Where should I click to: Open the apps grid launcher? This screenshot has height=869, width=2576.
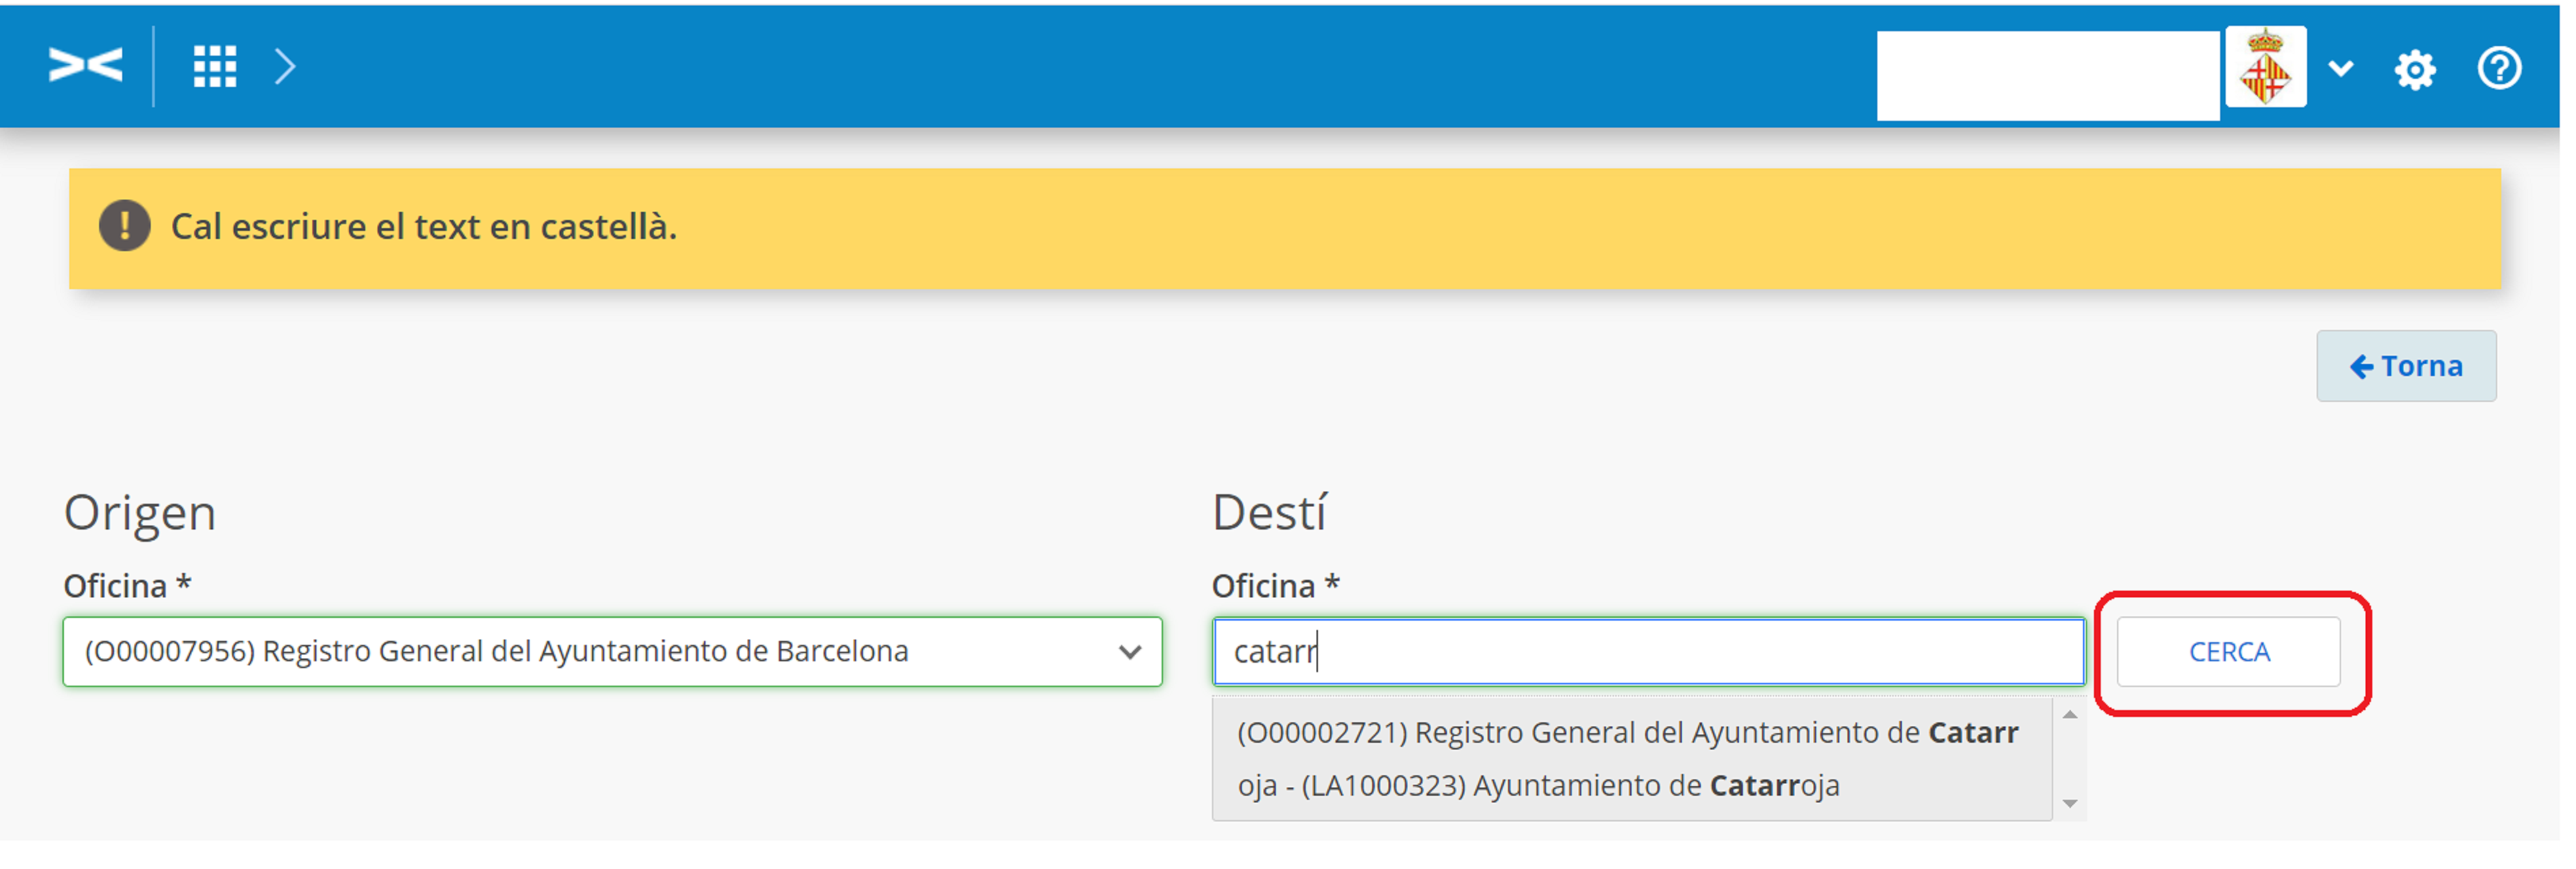[x=215, y=67]
